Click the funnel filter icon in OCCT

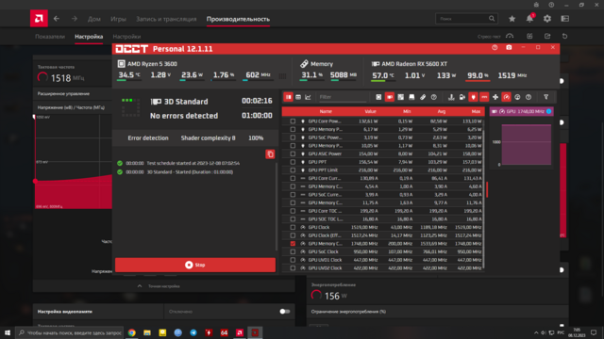(545, 97)
